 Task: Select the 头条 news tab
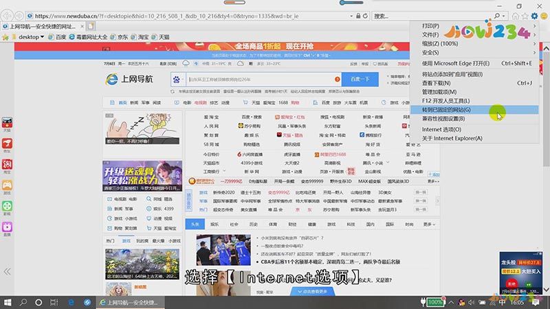195,225
